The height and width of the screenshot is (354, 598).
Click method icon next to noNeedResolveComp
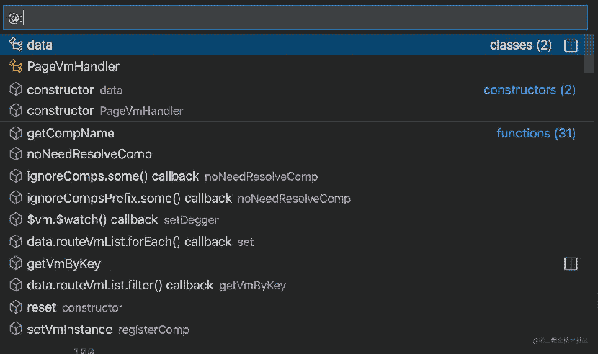coord(16,154)
